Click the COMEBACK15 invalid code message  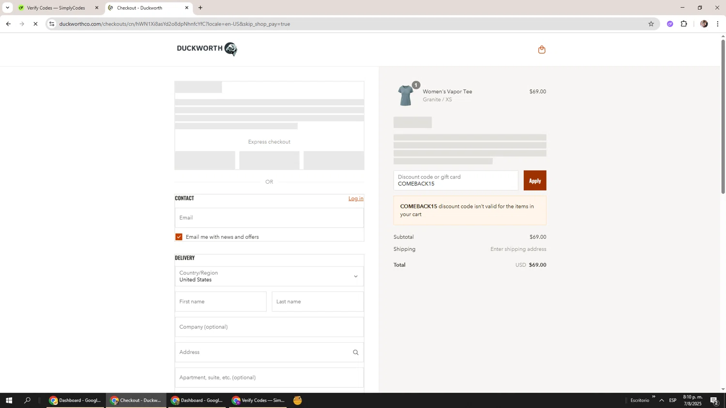(x=470, y=210)
